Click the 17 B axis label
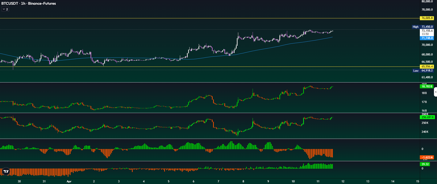The image size is (437, 184). click(x=424, y=102)
